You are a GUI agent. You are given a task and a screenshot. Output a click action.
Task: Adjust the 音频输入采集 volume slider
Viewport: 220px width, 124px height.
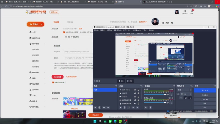[x=155, y=103]
